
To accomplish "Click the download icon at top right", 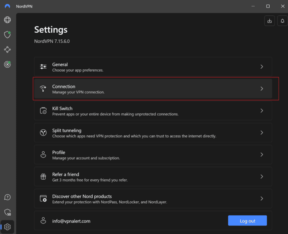I will pyautogui.click(x=269, y=21).
